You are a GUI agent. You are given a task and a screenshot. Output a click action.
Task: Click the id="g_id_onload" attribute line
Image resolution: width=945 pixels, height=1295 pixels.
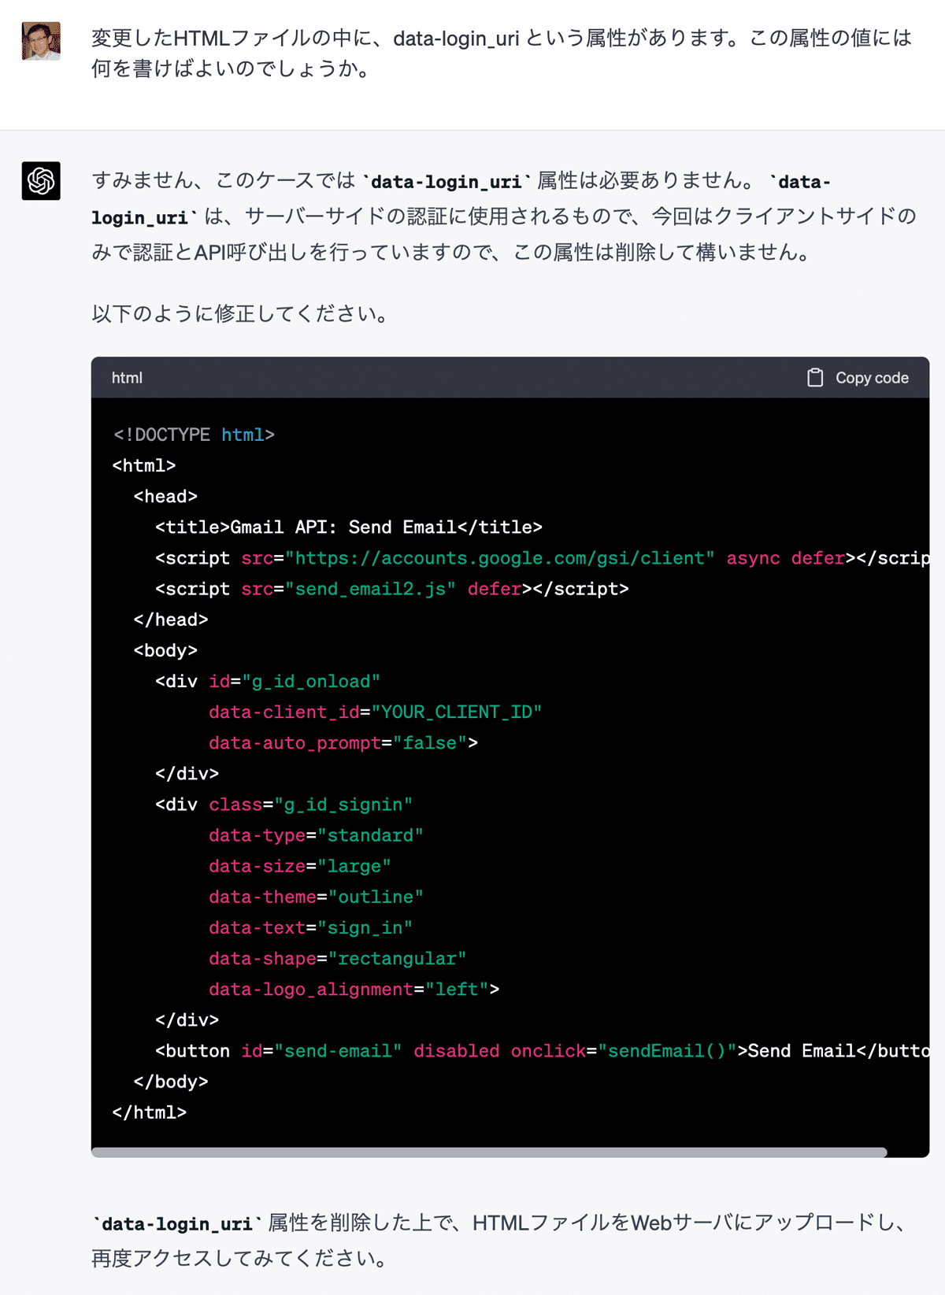[268, 682]
